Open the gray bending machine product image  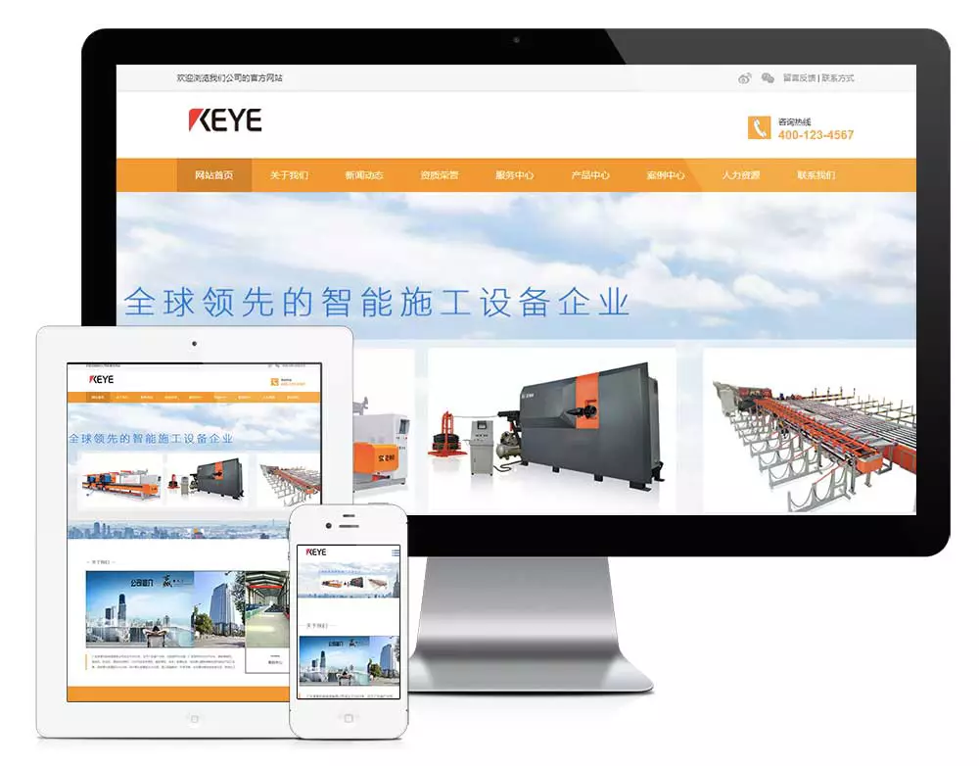click(x=552, y=431)
